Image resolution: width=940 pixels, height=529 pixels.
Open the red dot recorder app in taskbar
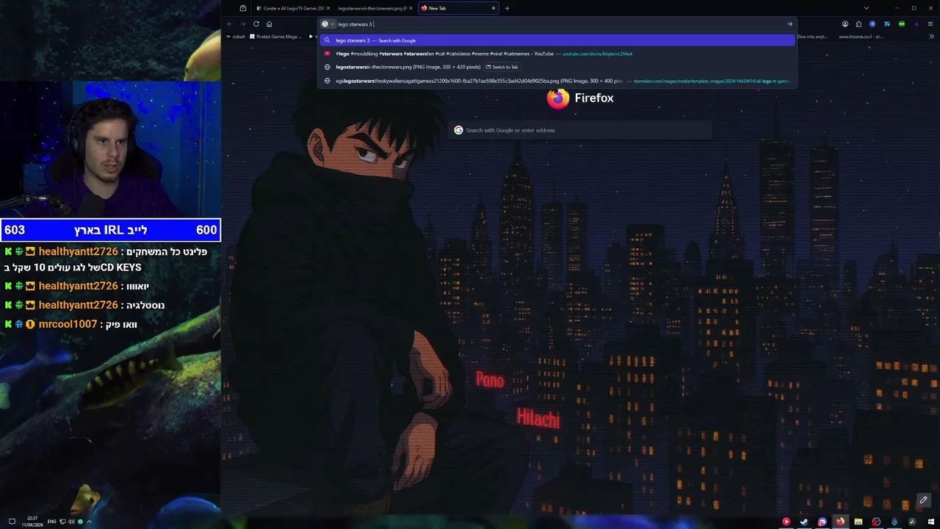click(x=876, y=522)
